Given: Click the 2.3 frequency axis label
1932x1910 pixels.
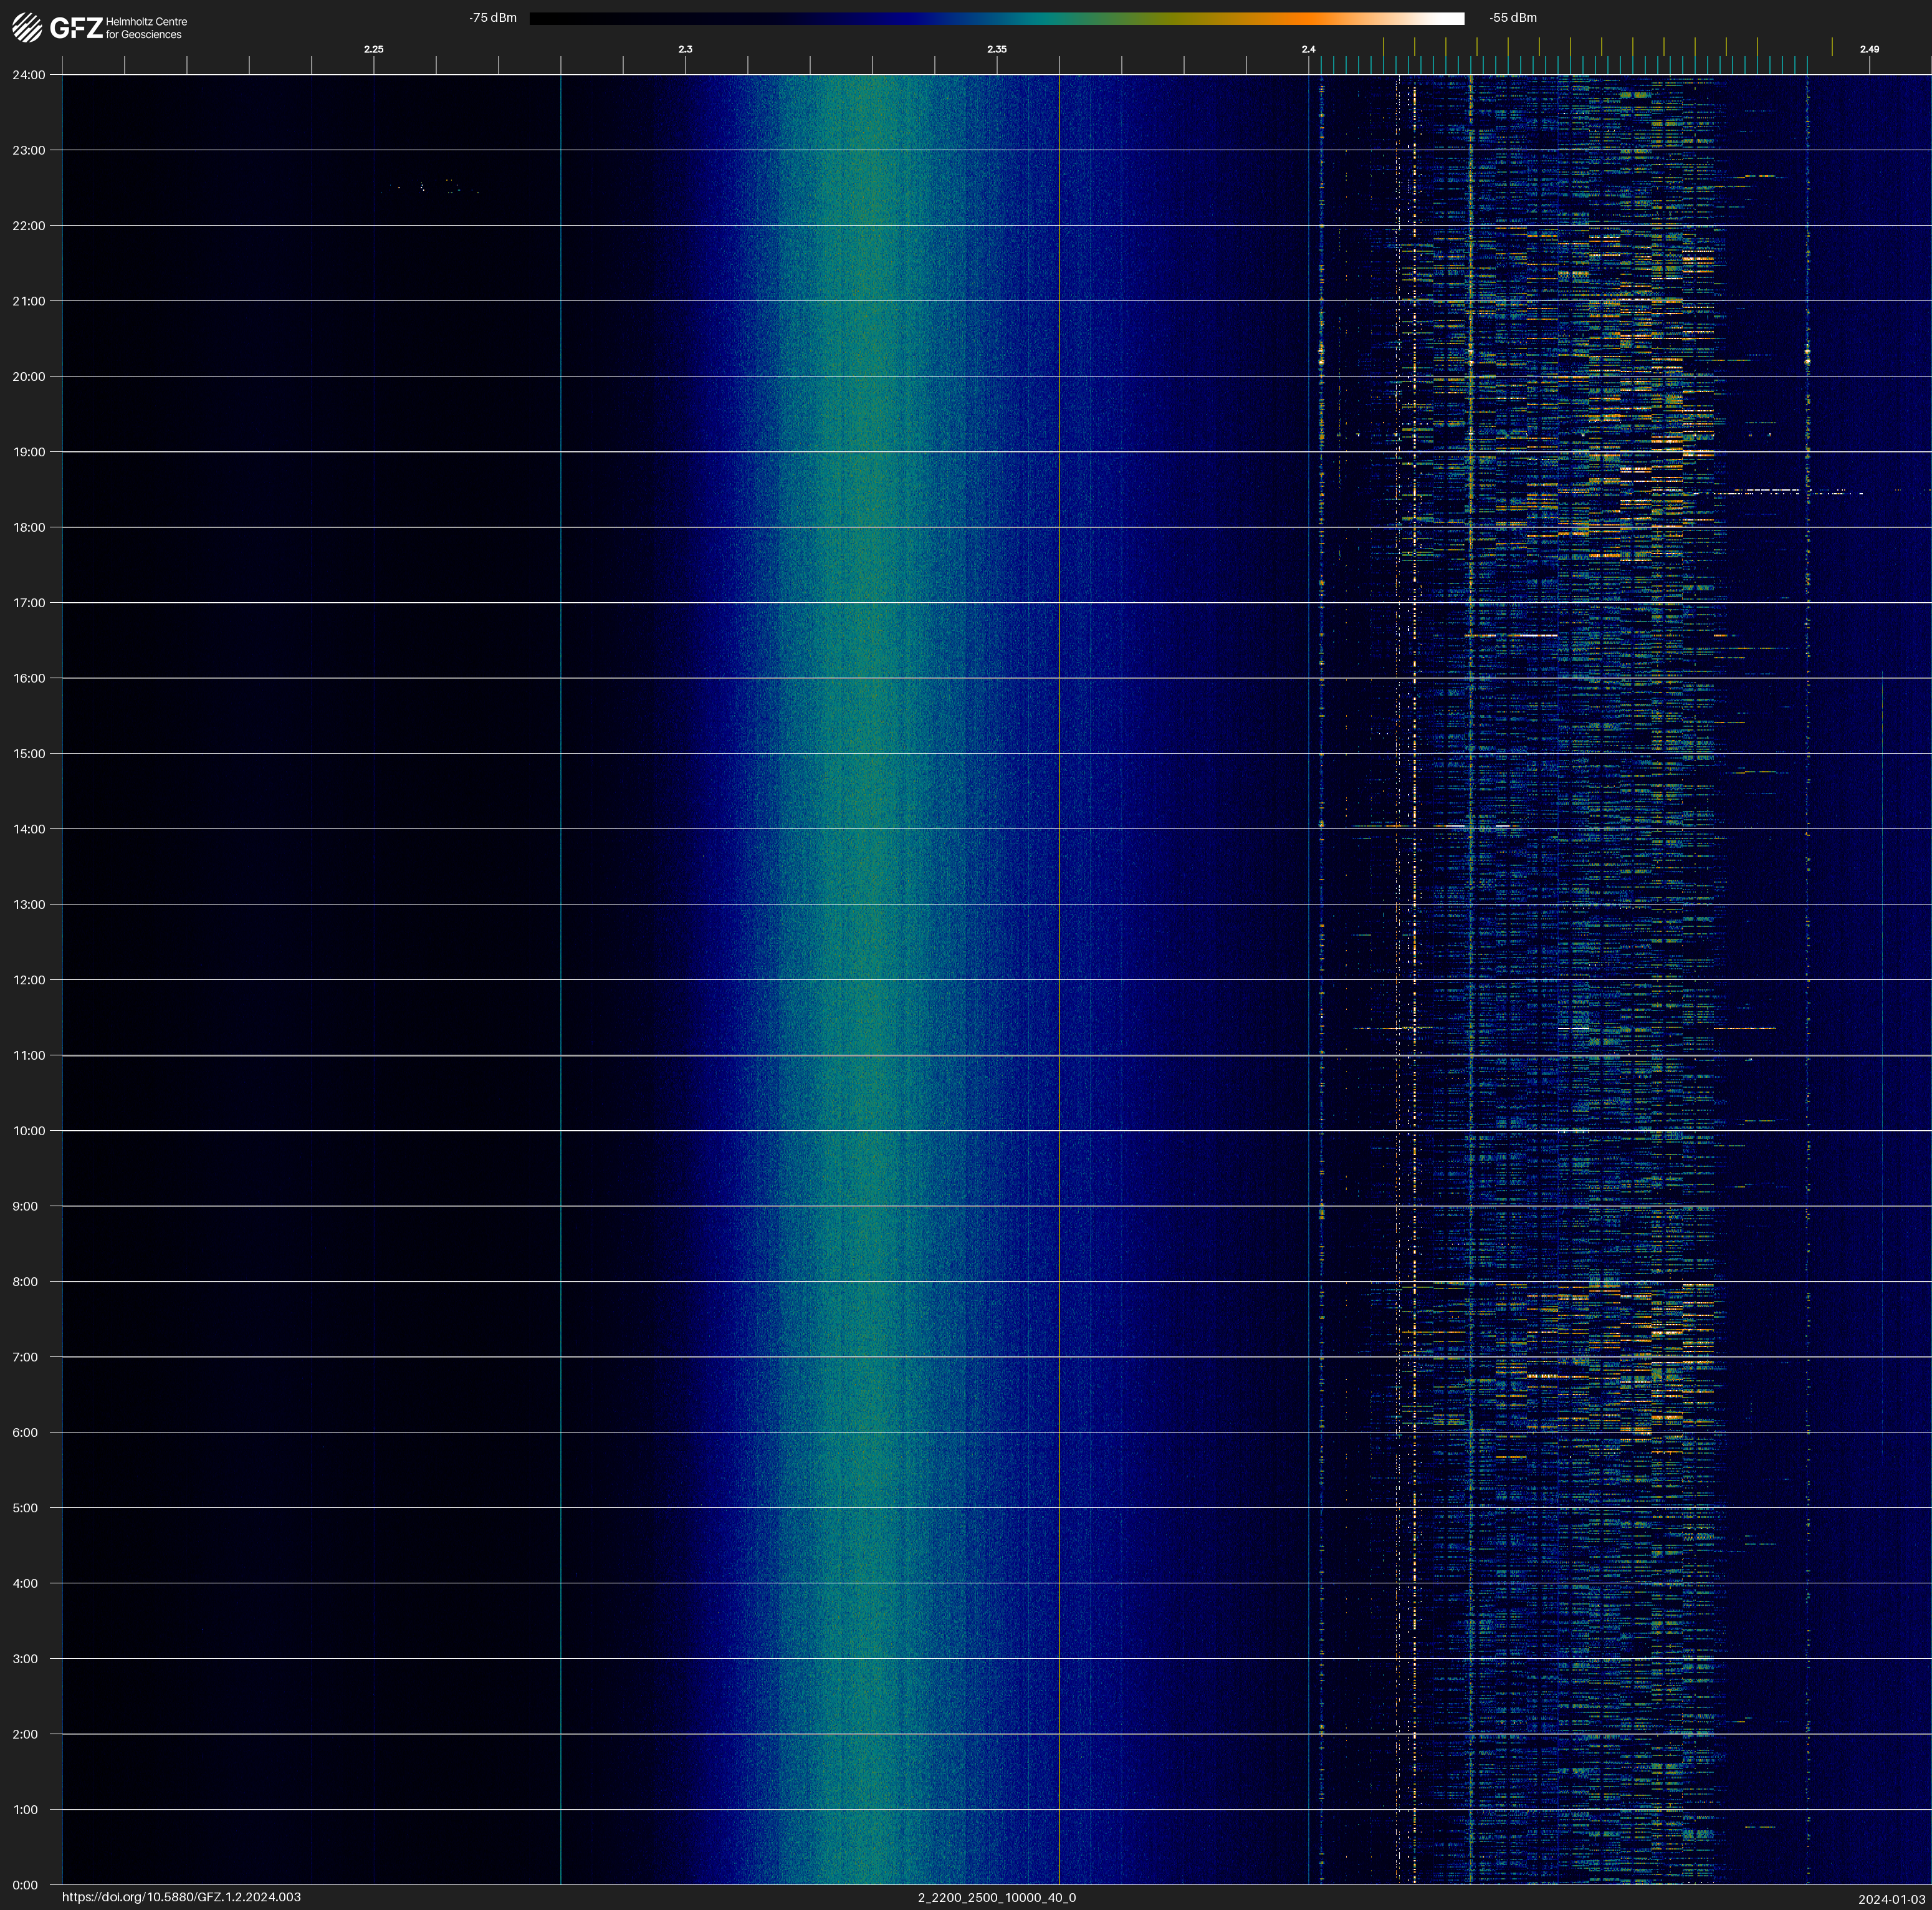Looking at the screenshot, I should click(685, 49).
